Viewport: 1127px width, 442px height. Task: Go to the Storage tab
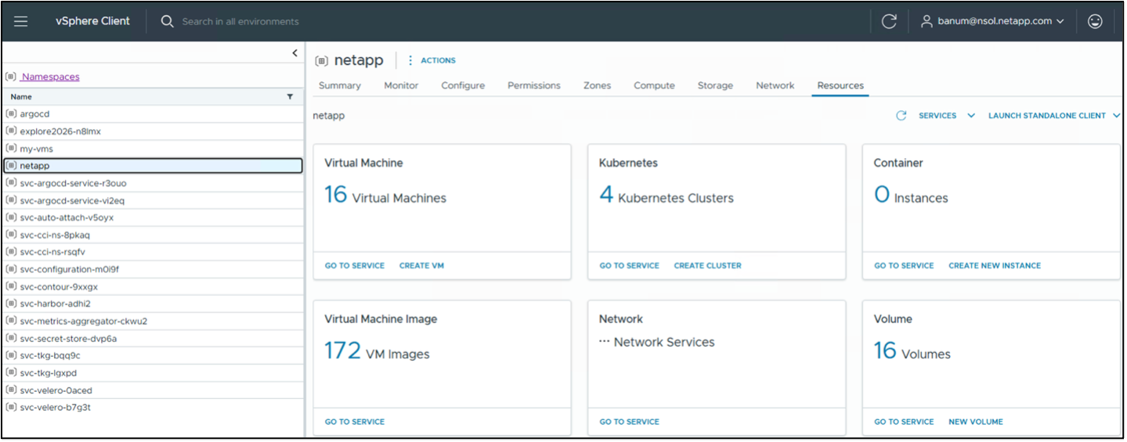pyautogui.click(x=715, y=85)
